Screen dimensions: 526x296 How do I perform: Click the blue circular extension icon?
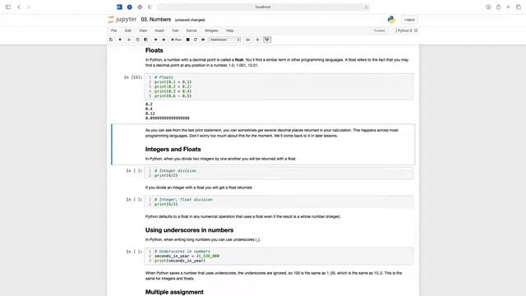click(x=130, y=7)
